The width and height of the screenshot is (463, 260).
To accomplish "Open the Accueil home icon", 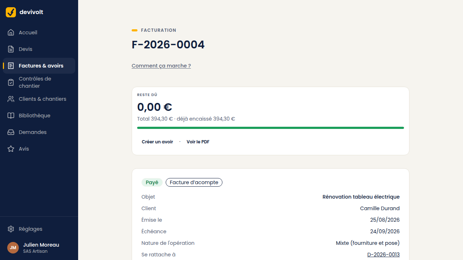I will pyautogui.click(x=11, y=32).
